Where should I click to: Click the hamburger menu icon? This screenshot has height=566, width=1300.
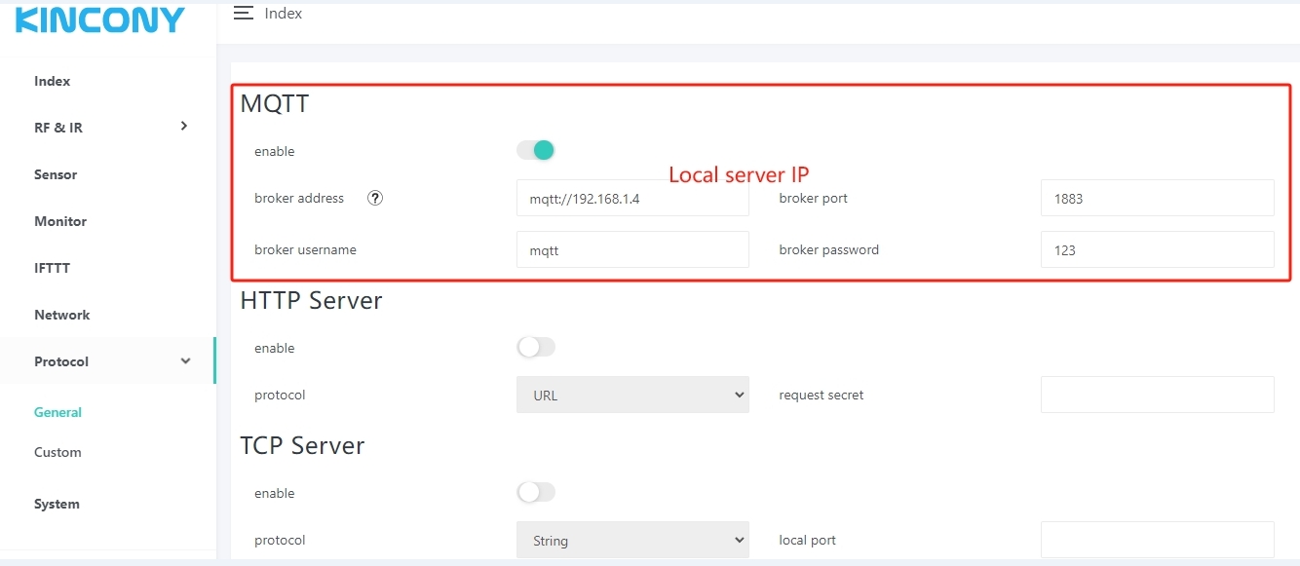click(x=244, y=14)
